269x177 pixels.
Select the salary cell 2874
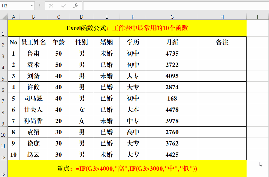pyautogui.click(x=172, y=87)
